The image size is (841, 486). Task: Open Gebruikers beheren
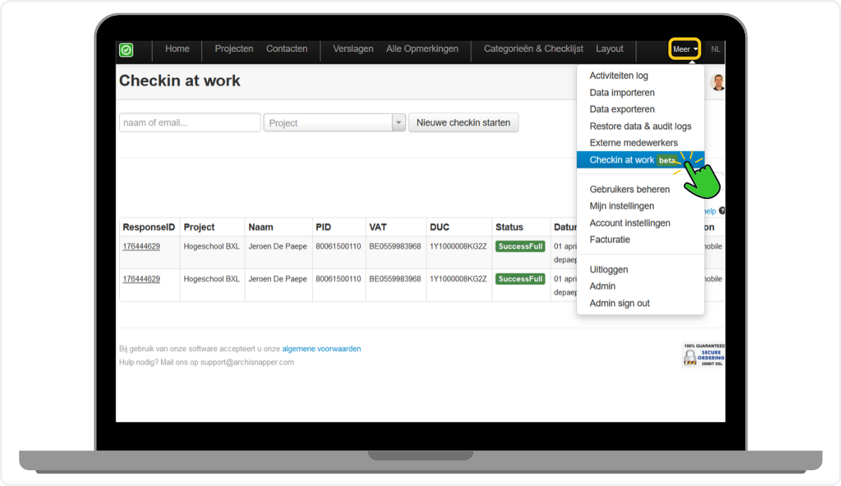coord(641,189)
